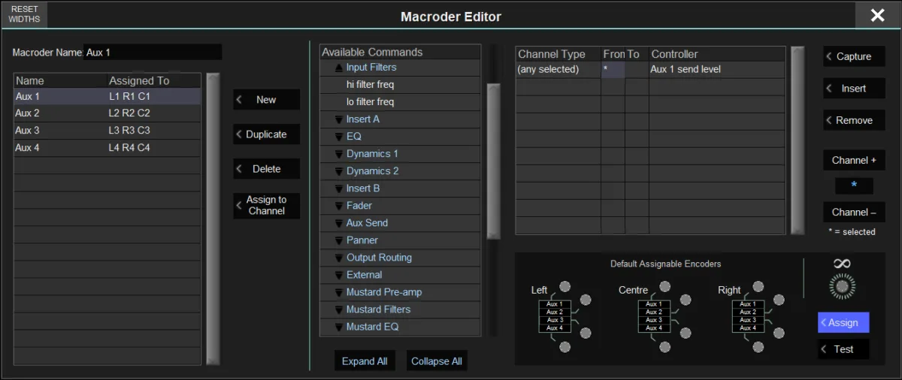Click the Channel Type column header
Viewport: 902px width, 380px height.
(x=558, y=54)
